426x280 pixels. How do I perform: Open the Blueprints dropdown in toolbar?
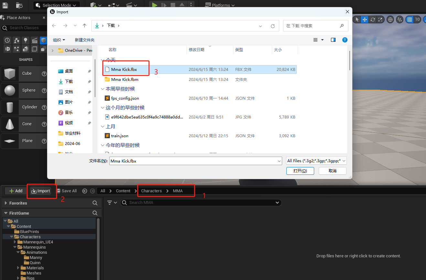coord(114,5)
